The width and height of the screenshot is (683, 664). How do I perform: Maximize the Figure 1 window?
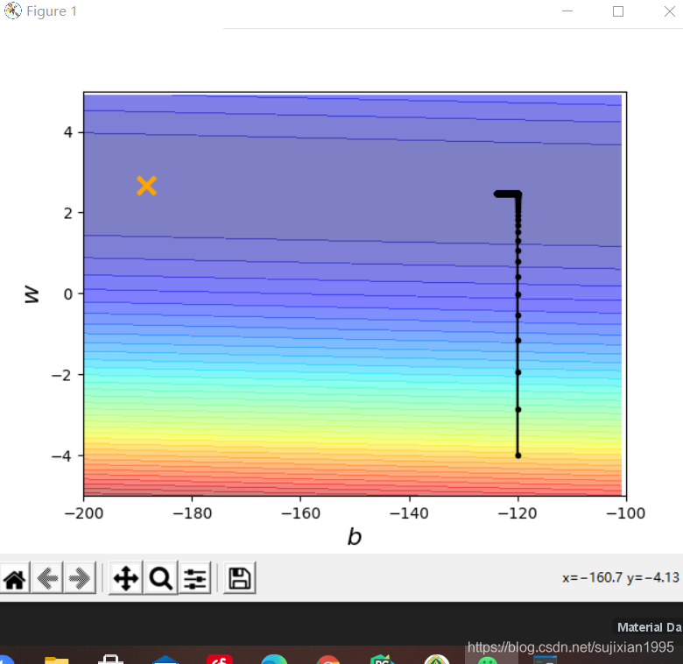[x=618, y=11]
